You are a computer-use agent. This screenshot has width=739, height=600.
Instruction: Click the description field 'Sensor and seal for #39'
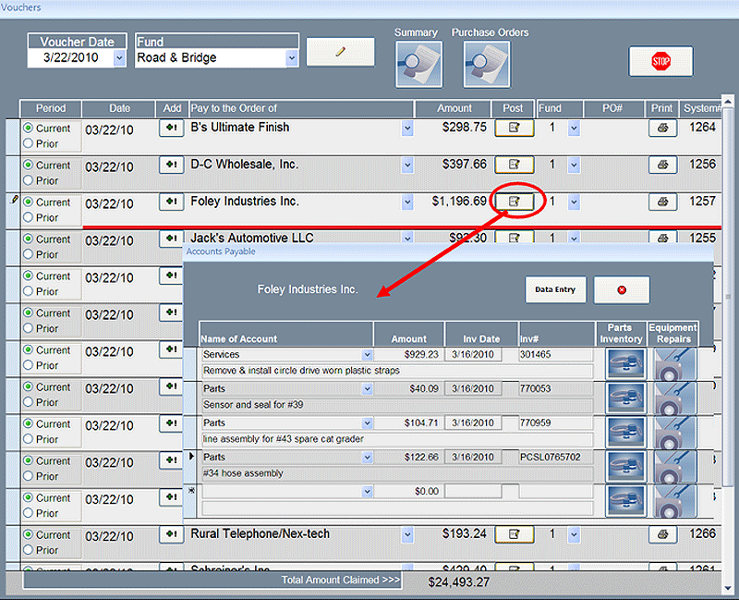pos(397,405)
